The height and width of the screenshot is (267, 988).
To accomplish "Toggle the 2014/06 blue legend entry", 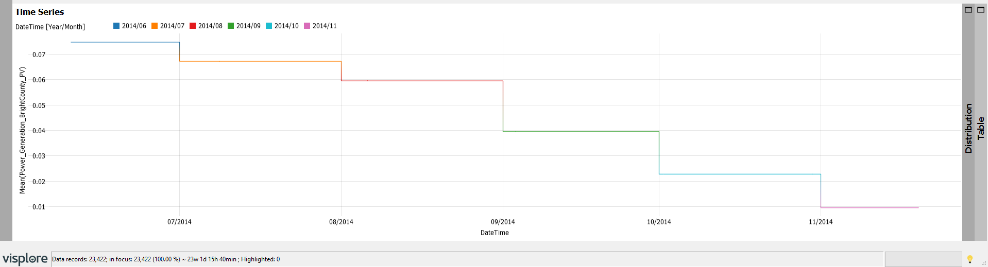I will click(130, 26).
